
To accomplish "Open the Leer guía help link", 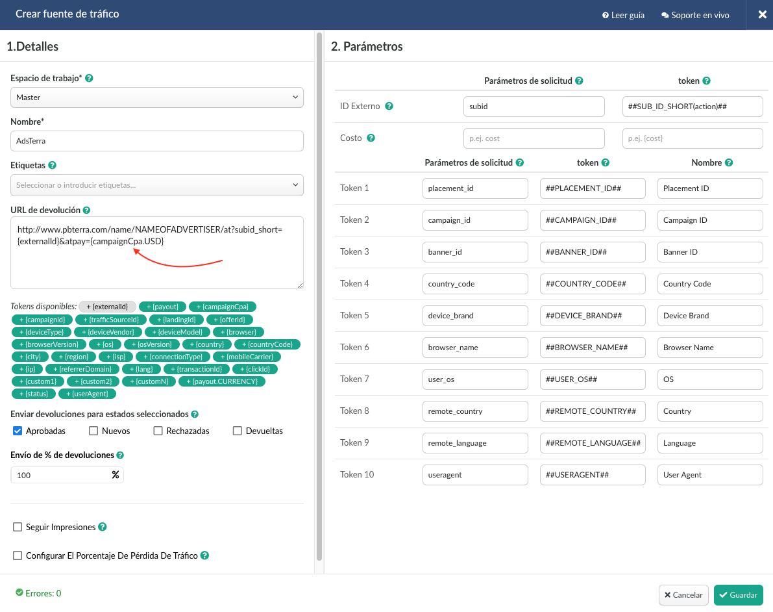I will click(x=623, y=16).
